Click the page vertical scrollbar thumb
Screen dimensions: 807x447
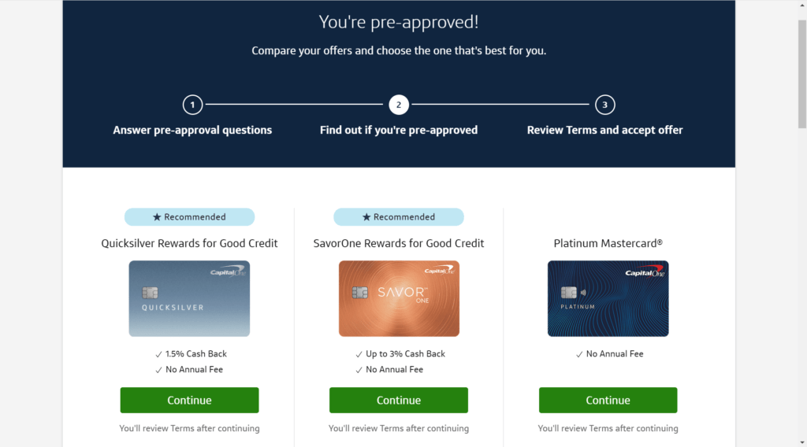[x=801, y=73]
